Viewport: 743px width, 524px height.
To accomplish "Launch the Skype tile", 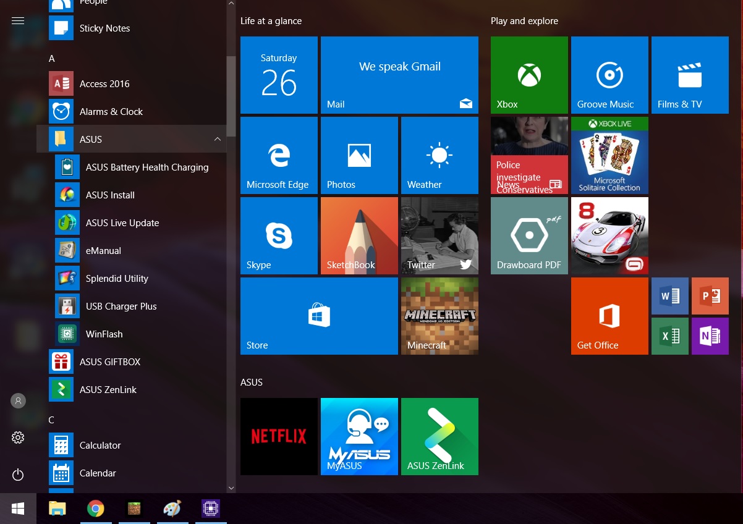I will point(279,235).
